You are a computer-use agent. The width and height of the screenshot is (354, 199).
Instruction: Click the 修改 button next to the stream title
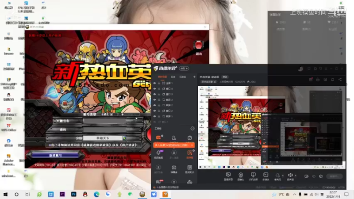click(225, 77)
